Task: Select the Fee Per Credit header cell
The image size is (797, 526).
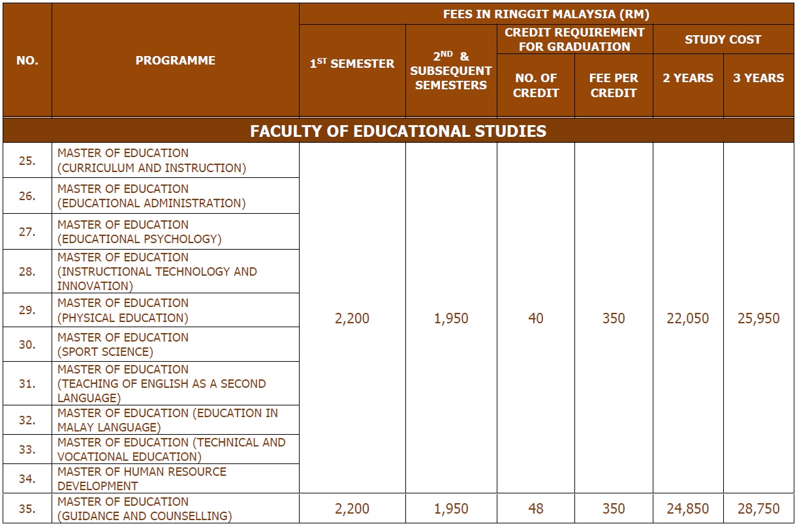Action: [x=613, y=85]
